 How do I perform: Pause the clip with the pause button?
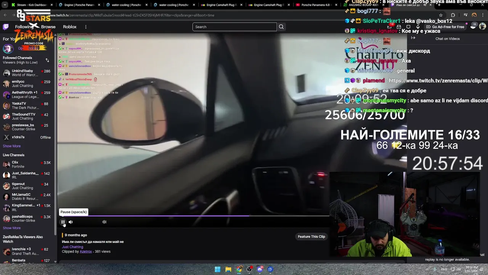63,222
